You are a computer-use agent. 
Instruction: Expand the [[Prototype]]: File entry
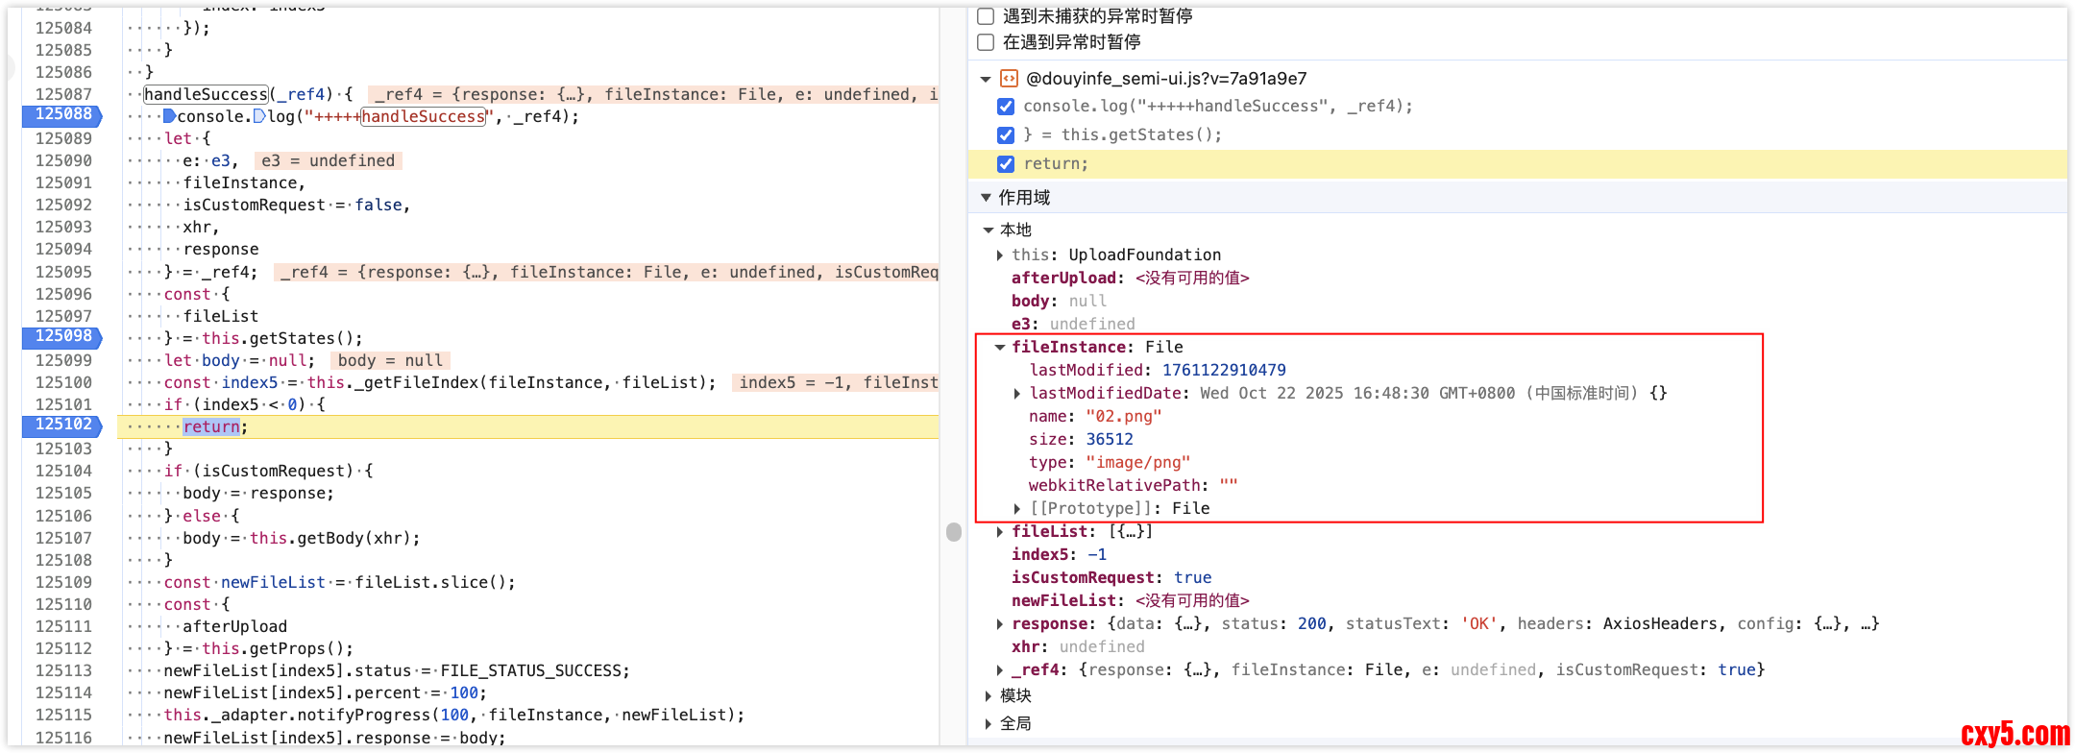pos(1017,509)
